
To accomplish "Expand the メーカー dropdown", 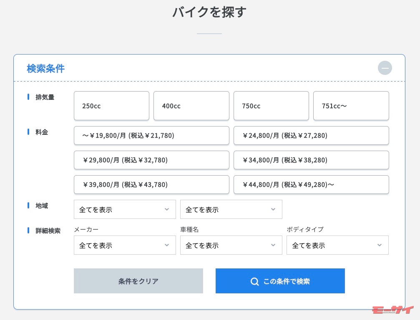I will tap(125, 245).
